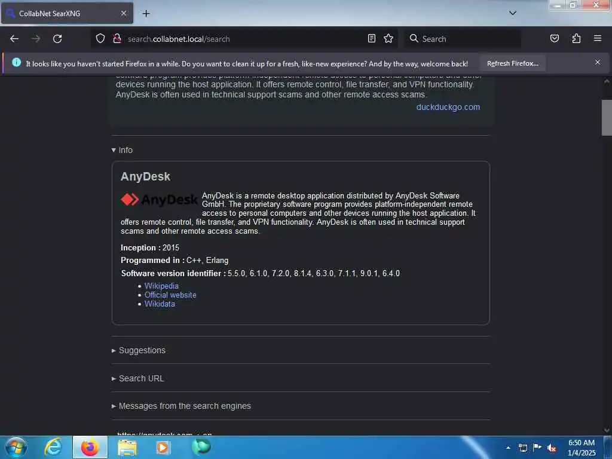Open Windows Explorer folder in taskbar
The image size is (612, 459).
pyautogui.click(x=127, y=447)
